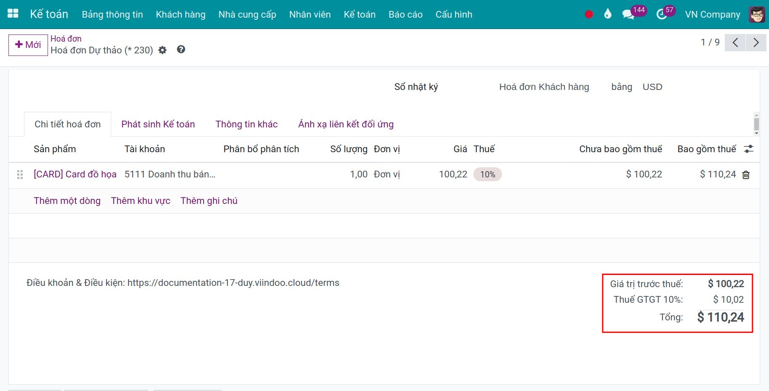This screenshot has height=391, width=769.
Task: Open messages icon with 144 badge
Action: pos(628,15)
